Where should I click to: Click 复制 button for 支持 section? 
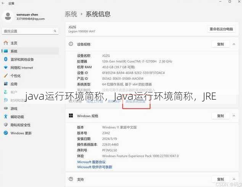click(x=220, y=179)
